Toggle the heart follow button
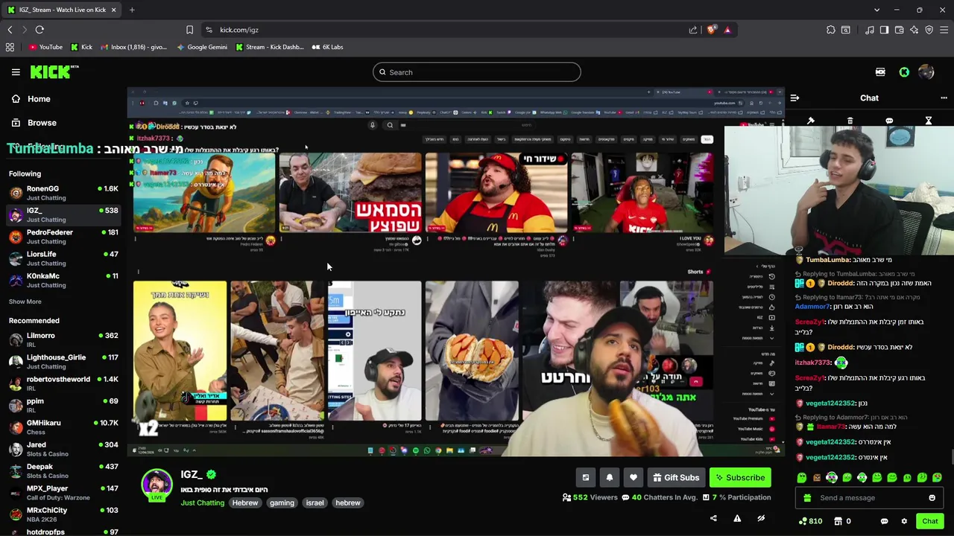Image resolution: width=954 pixels, height=536 pixels. 634,478
